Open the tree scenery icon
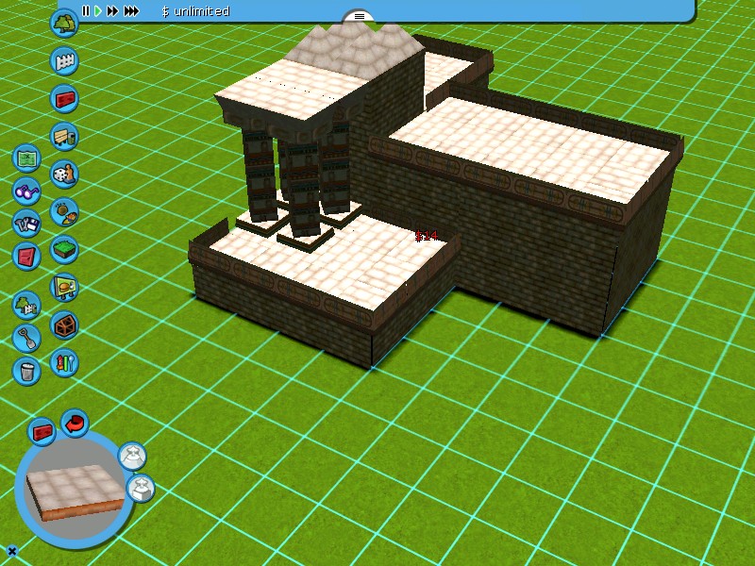 (x=63, y=24)
